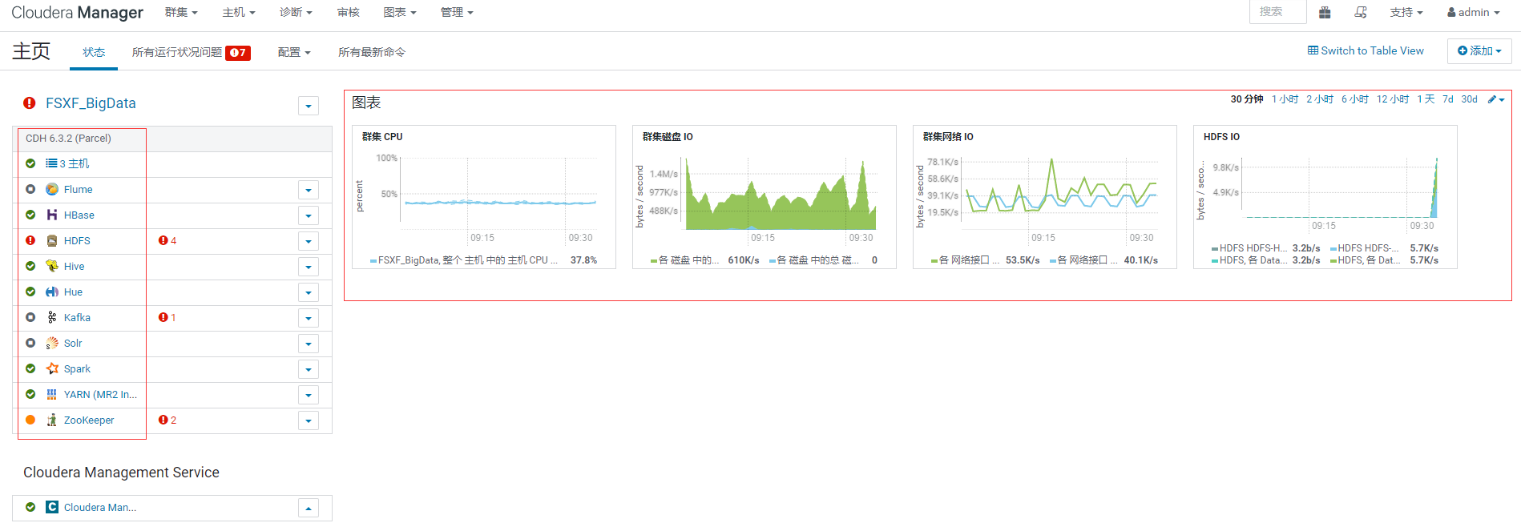This screenshot has width=1521, height=527.
Task: Open the 配置 configuration tab dropdown
Action: click(294, 52)
